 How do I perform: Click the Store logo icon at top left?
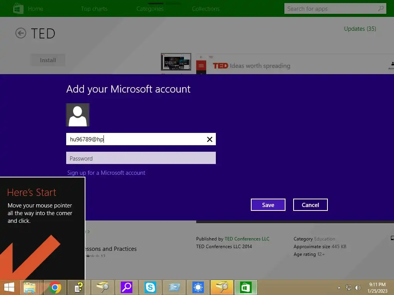point(18,8)
